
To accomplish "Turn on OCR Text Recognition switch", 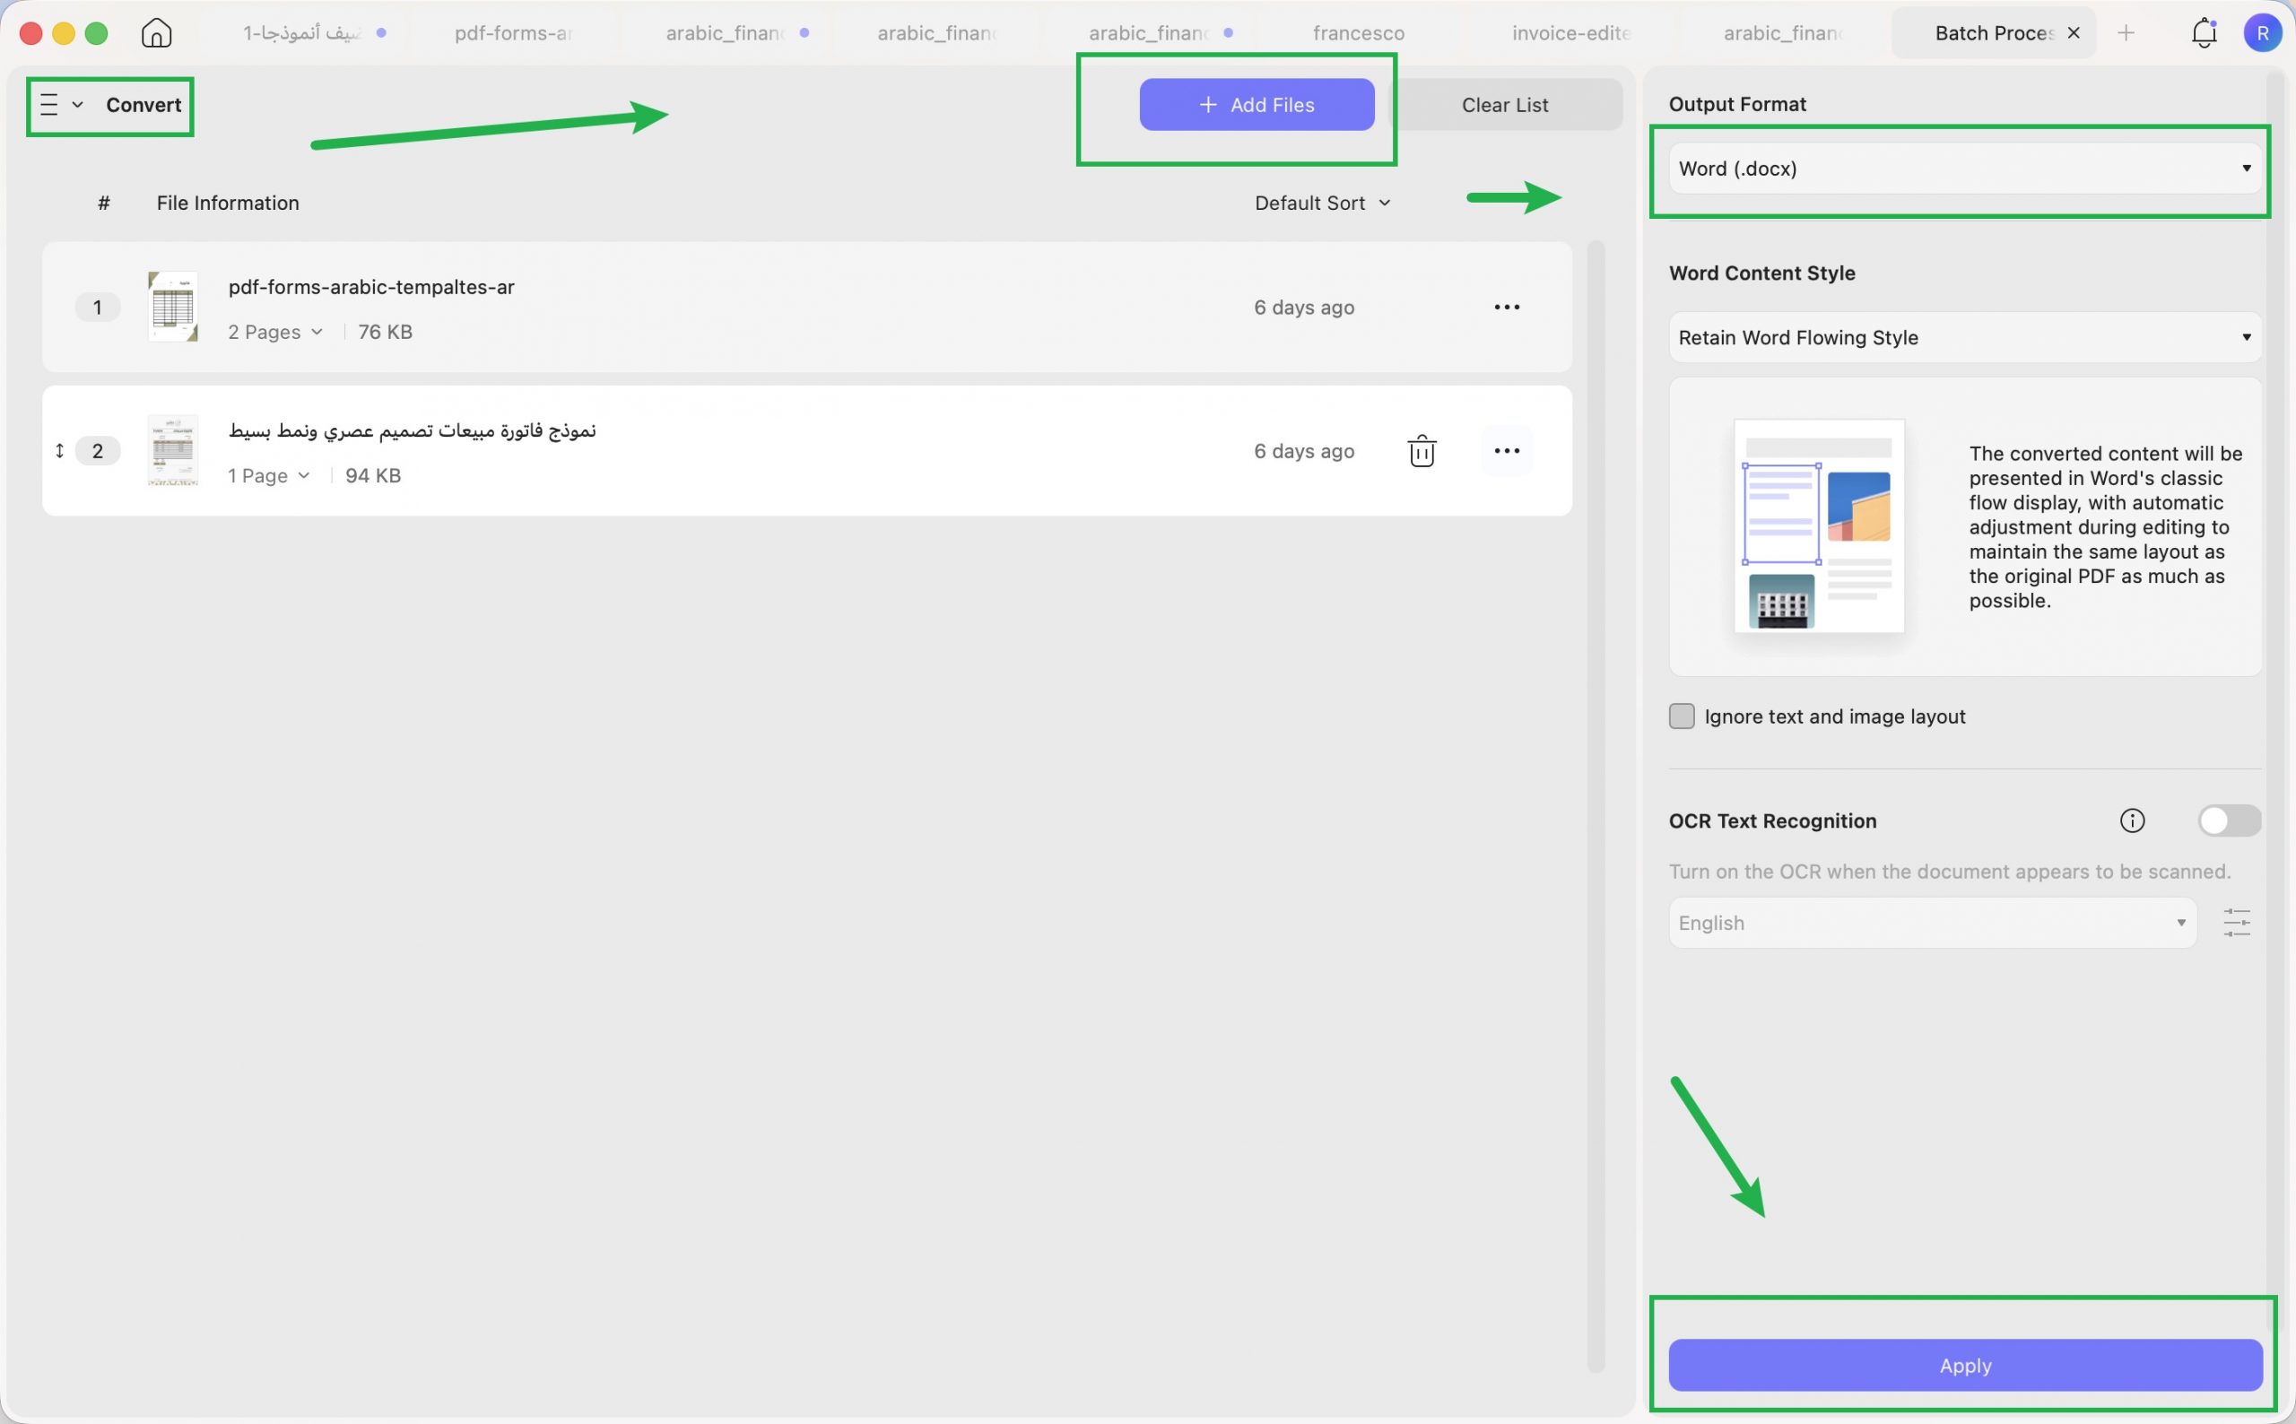I will (x=2229, y=821).
